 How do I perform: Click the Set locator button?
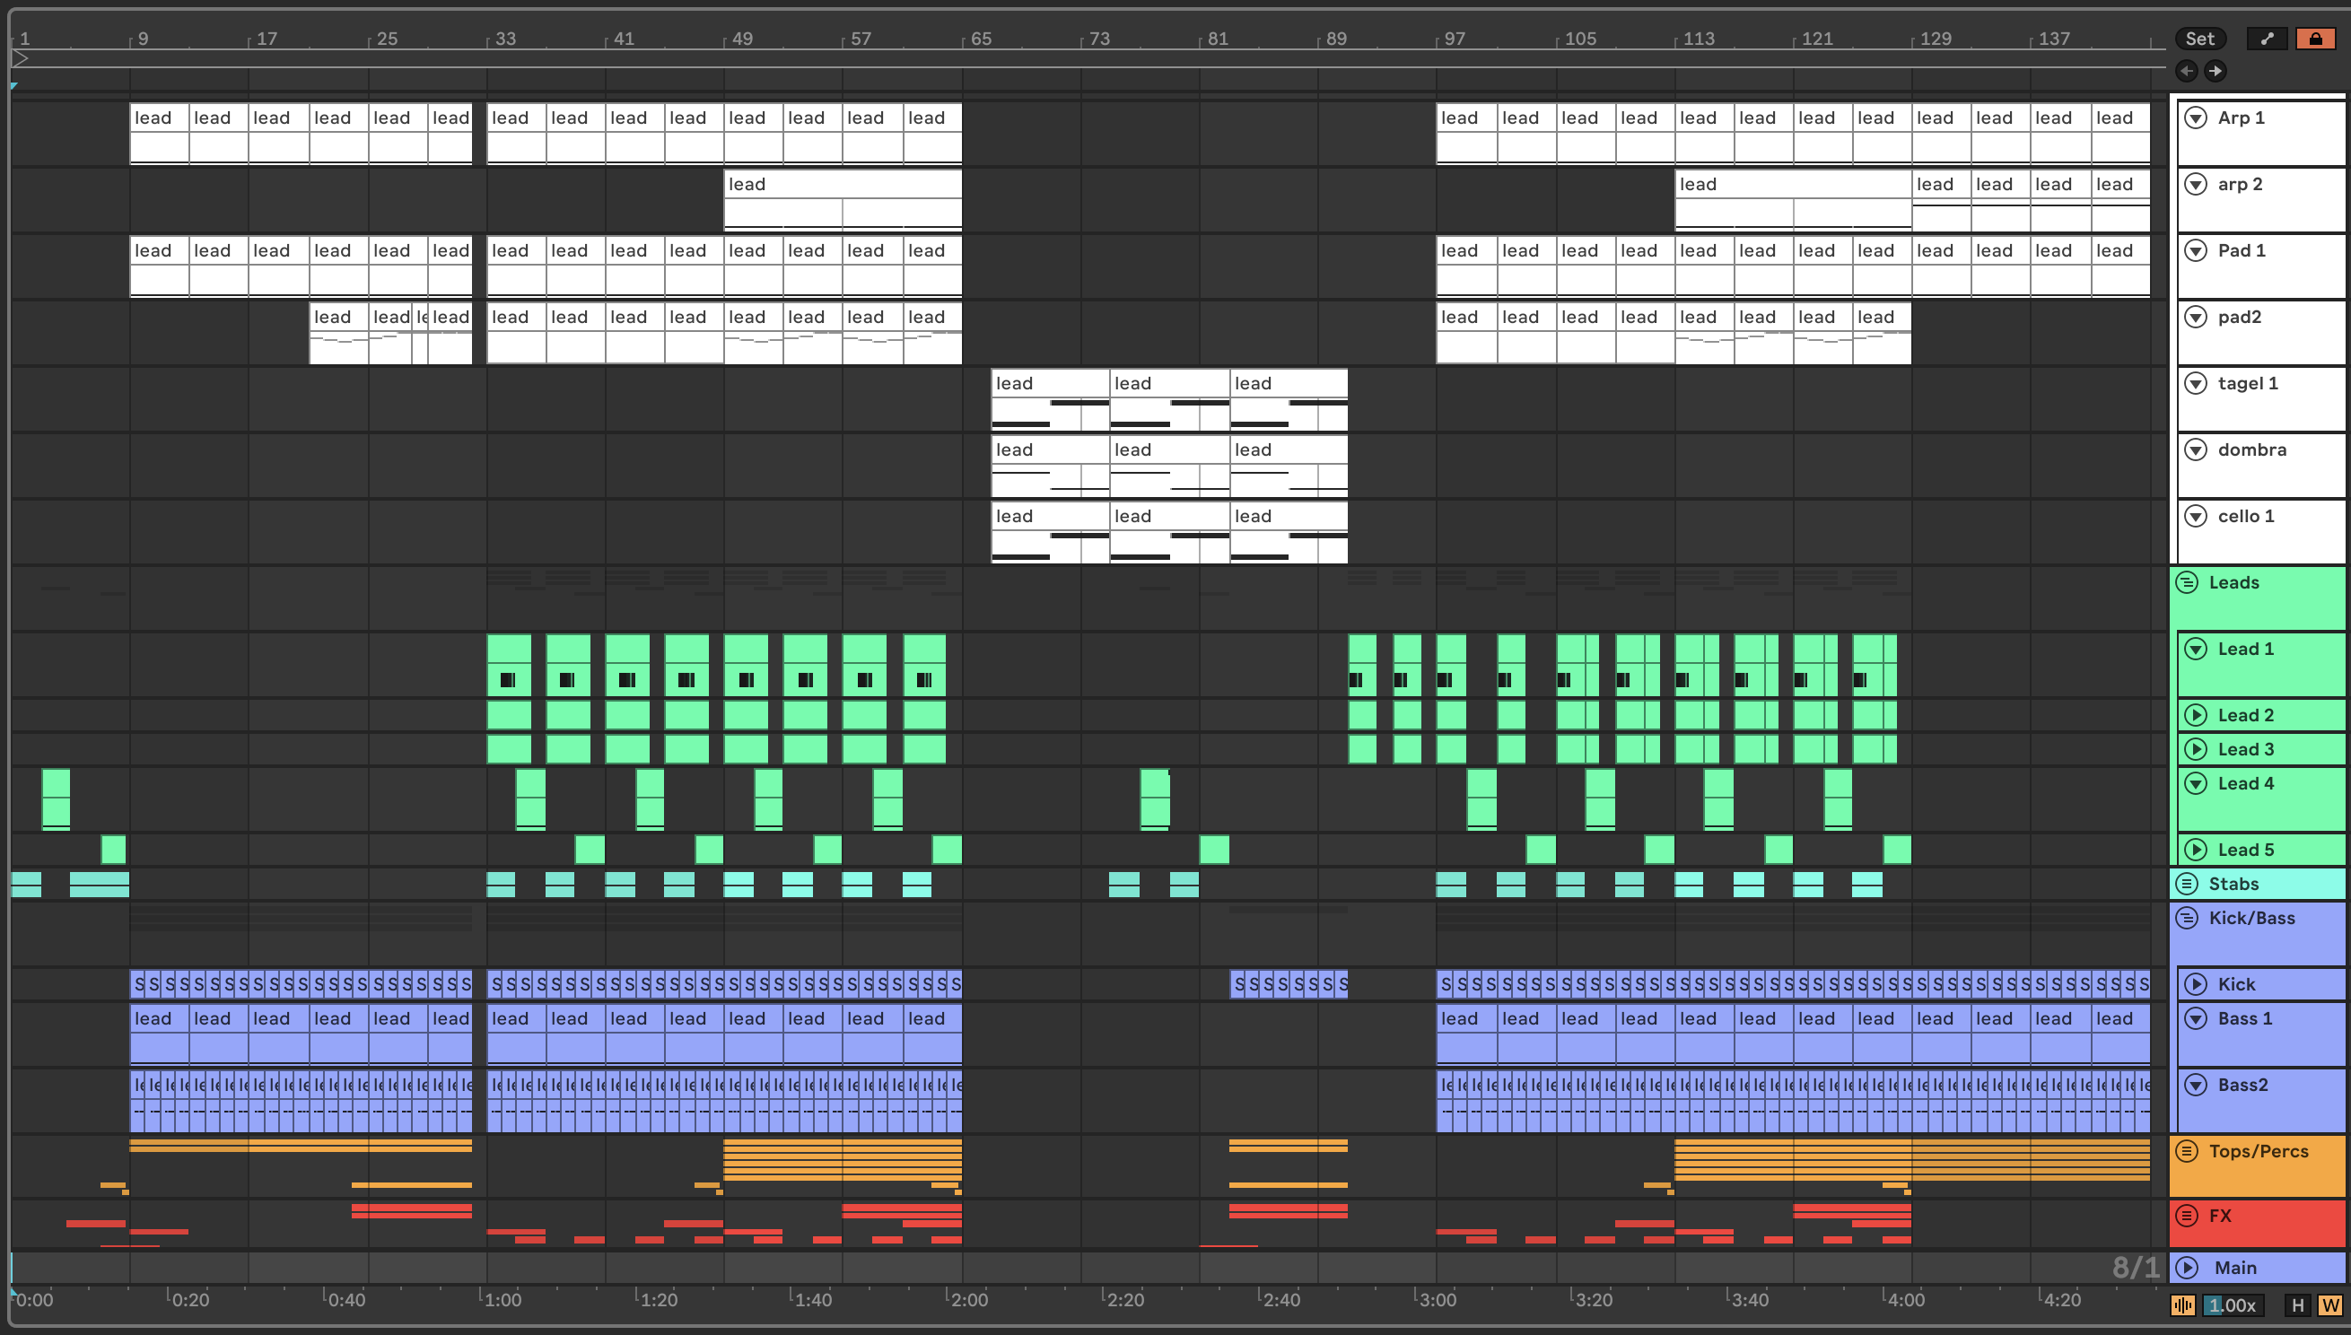(2198, 39)
